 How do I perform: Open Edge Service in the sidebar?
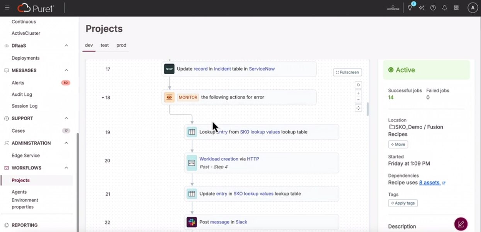25,155
